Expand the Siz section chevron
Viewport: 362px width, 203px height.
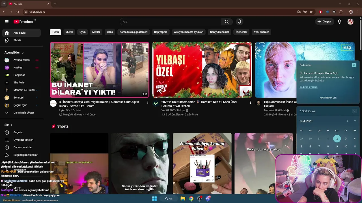point(12,125)
